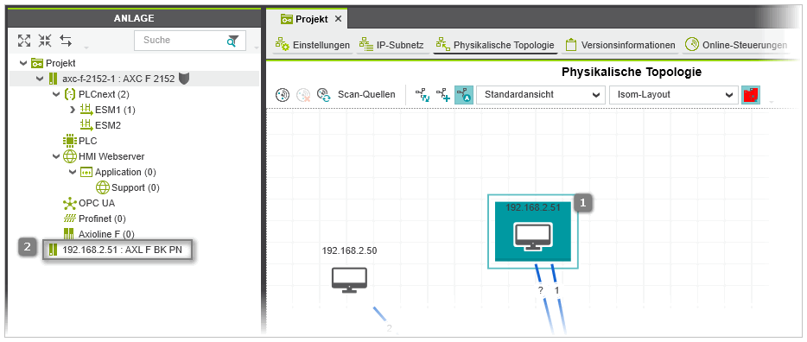Click the search filter funnel icon

click(x=233, y=41)
